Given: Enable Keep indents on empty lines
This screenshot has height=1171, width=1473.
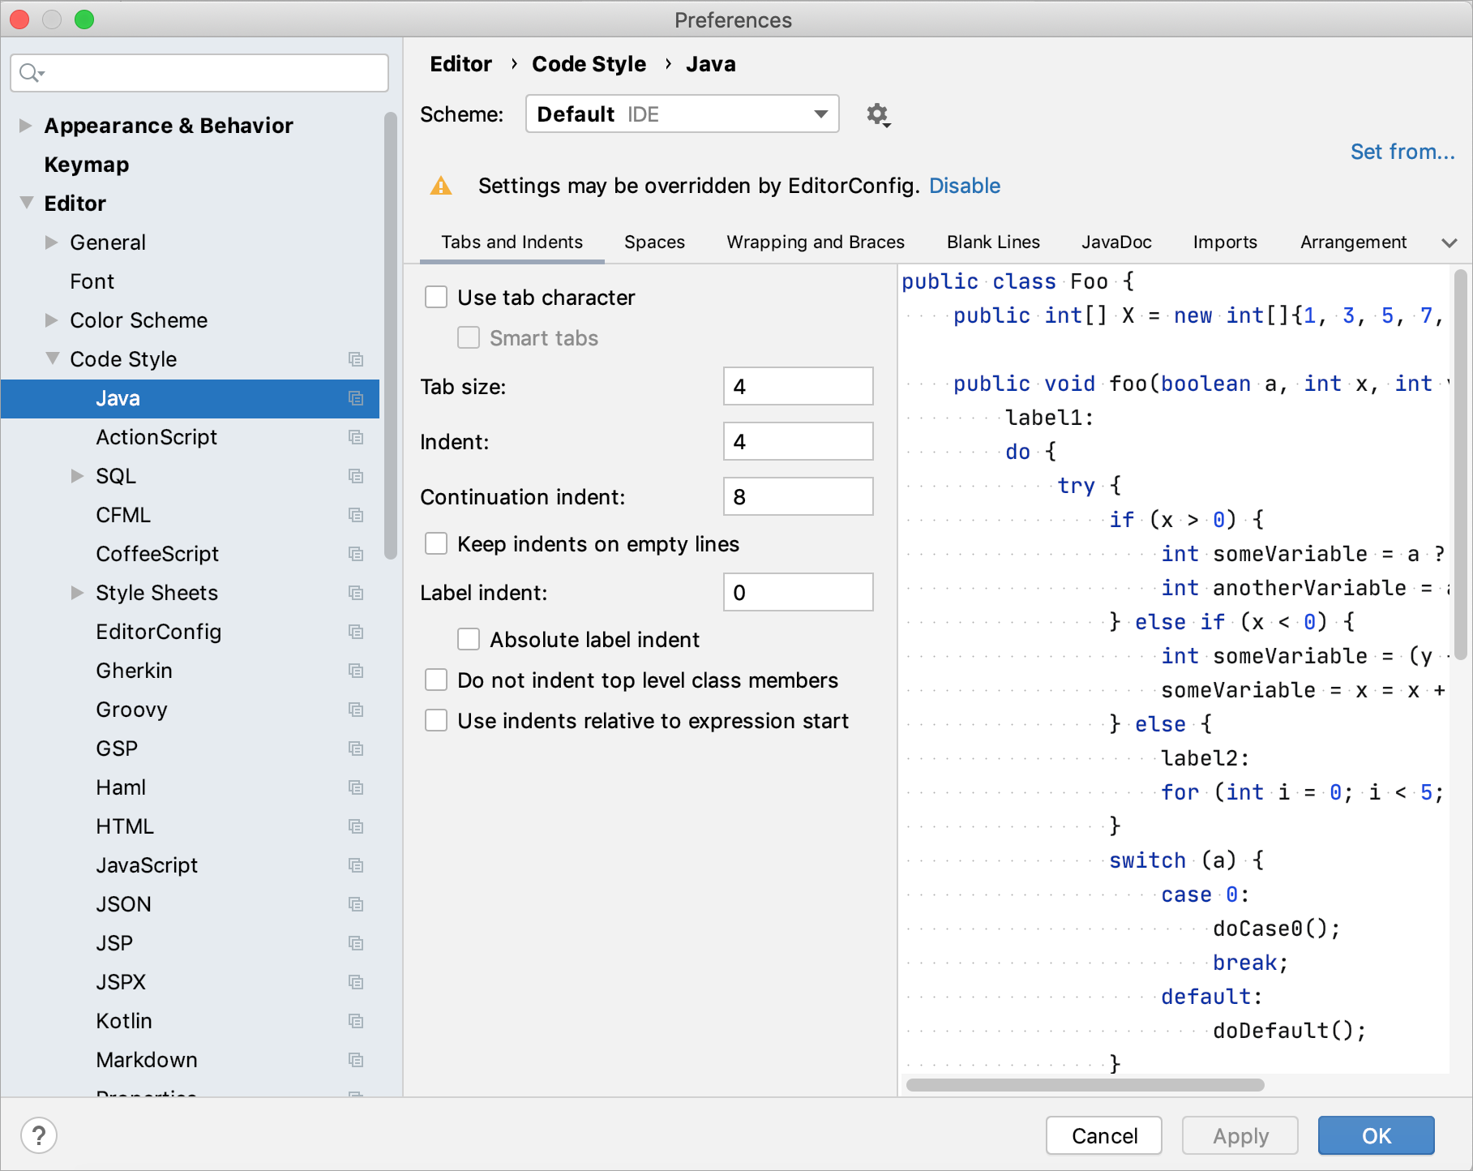Looking at the screenshot, I should (436, 544).
